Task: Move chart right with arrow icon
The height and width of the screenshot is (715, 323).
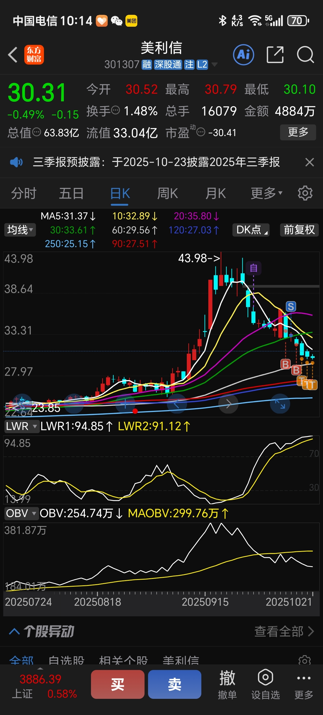Action: (x=228, y=404)
